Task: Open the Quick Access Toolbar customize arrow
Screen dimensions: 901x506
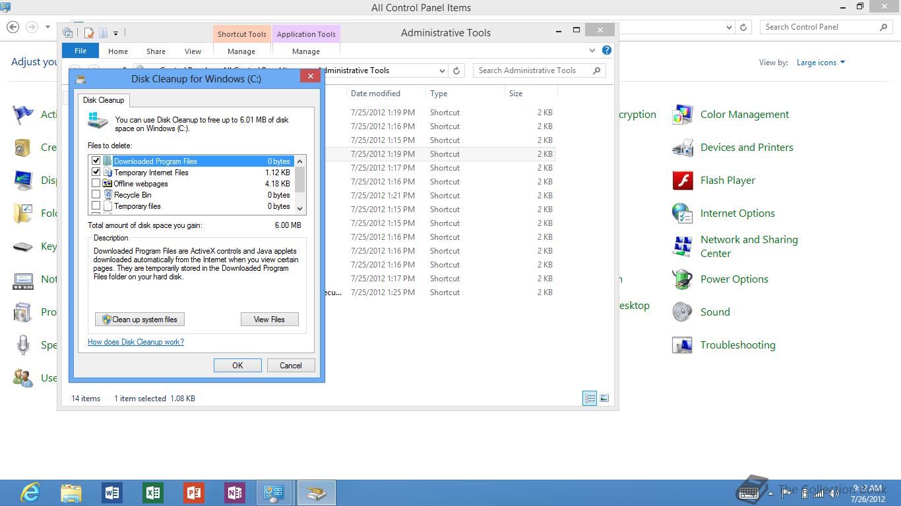Action: click(115, 33)
